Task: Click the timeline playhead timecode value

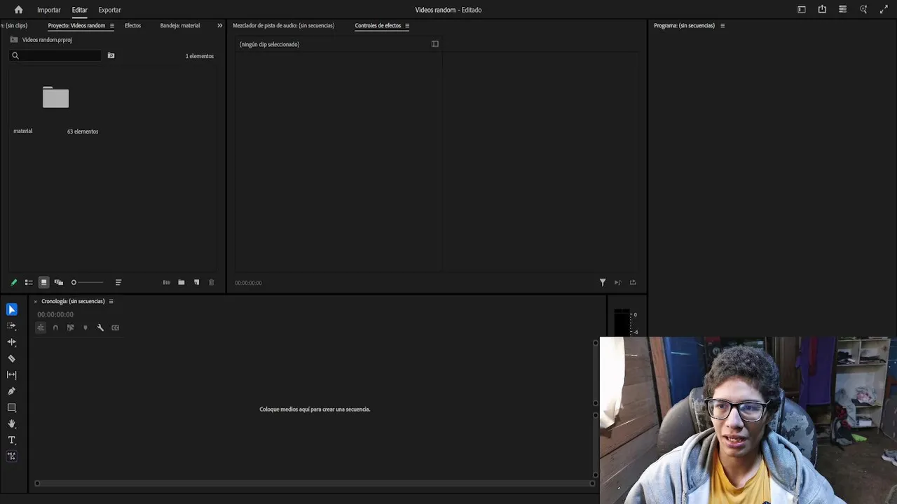Action: 55,315
